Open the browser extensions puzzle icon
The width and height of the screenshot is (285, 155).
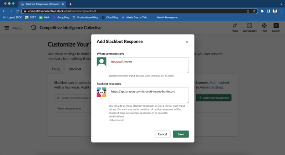[263, 11]
